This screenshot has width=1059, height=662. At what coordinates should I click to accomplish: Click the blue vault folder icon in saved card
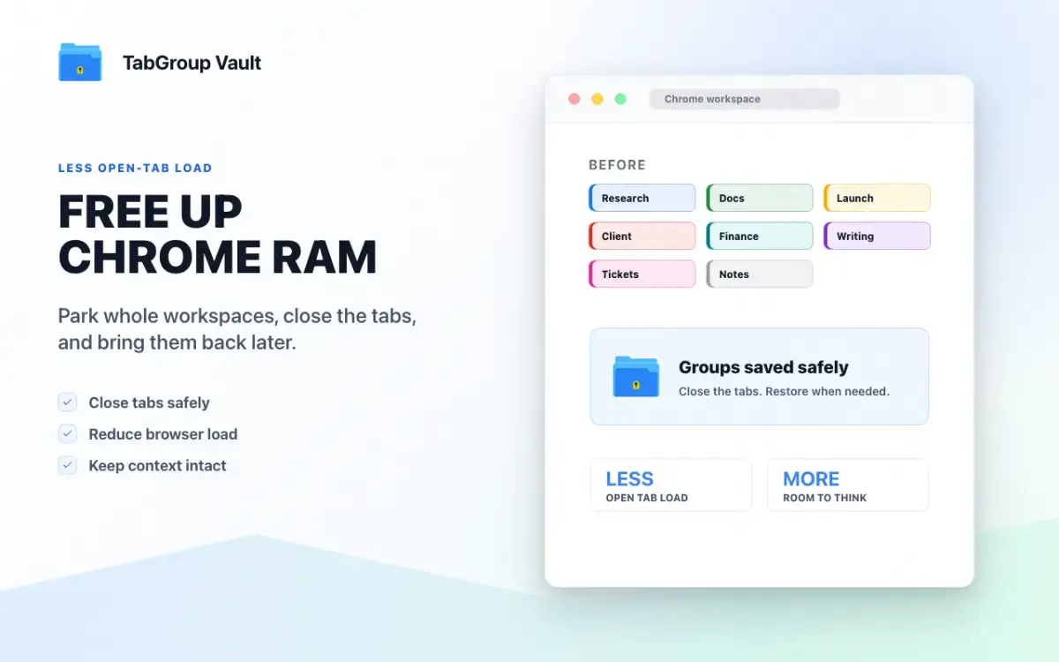tap(636, 377)
